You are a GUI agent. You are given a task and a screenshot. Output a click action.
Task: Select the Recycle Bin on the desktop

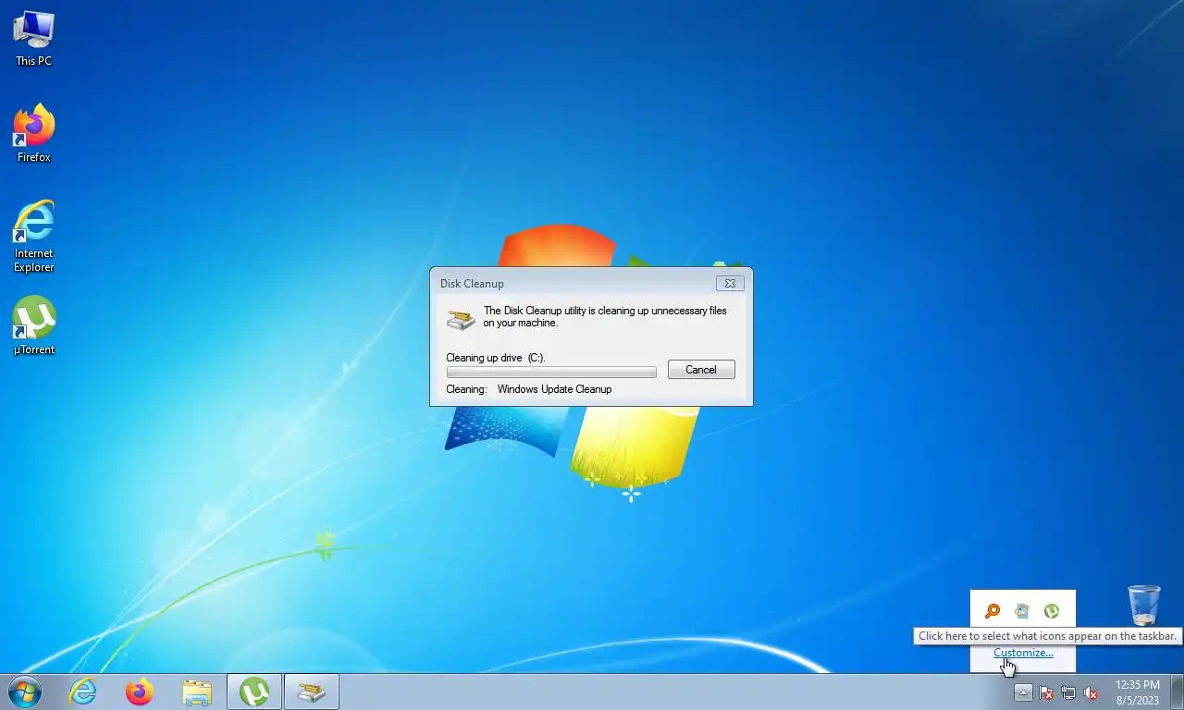tap(1144, 606)
